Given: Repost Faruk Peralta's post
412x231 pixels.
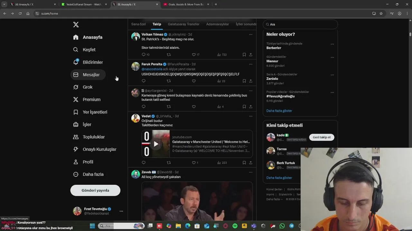Looking at the screenshot, I should (169, 81).
